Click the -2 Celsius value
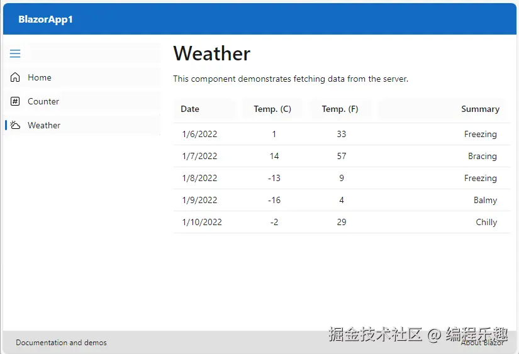 (x=274, y=222)
